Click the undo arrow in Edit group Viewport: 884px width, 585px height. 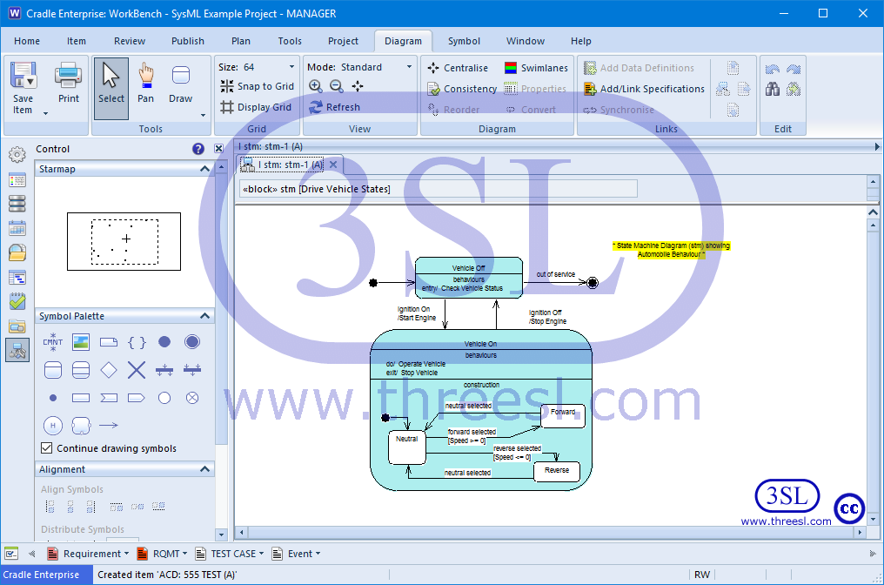[x=773, y=69]
